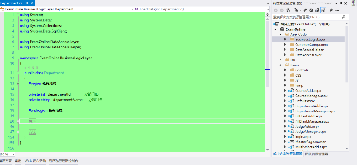Click the preview selected items icon
The width and height of the screenshot is (357, 165).
coord(337,10)
